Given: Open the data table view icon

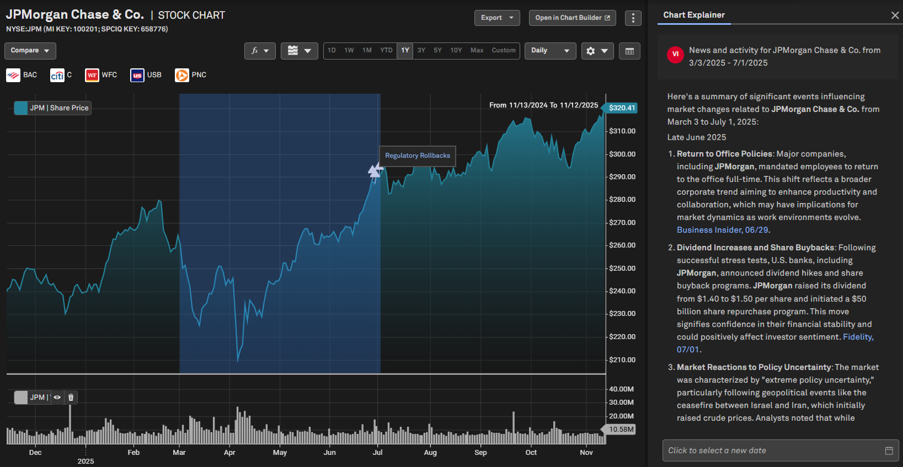Looking at the screenshot, I should 629,51.
